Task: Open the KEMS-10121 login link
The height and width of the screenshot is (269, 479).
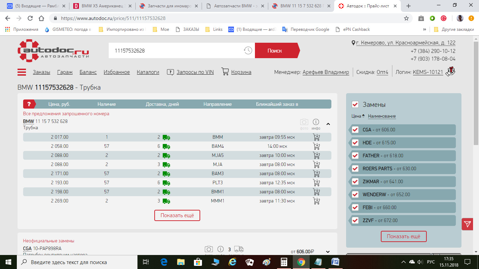Action: coord(428,72)
